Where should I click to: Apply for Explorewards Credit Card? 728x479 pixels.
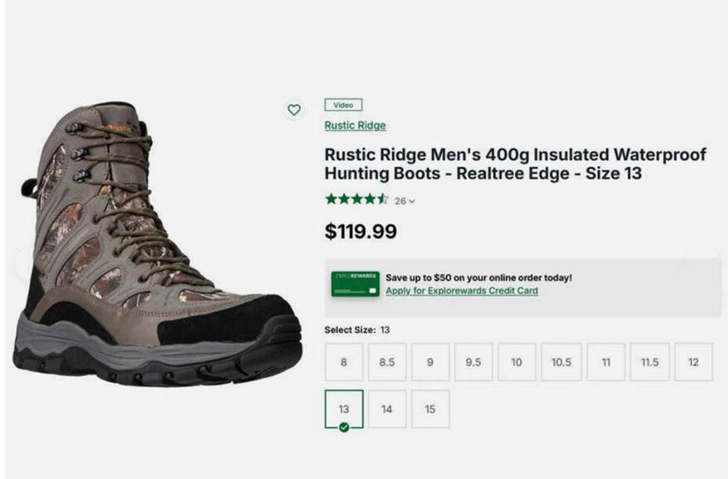point(461,291)
